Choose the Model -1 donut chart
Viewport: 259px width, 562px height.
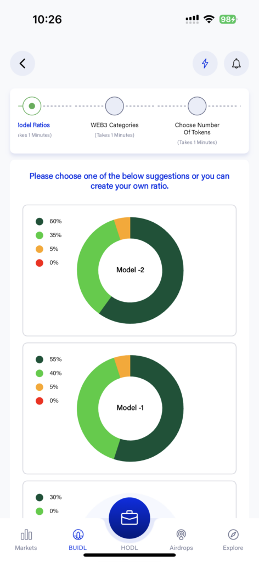point(130,408)
